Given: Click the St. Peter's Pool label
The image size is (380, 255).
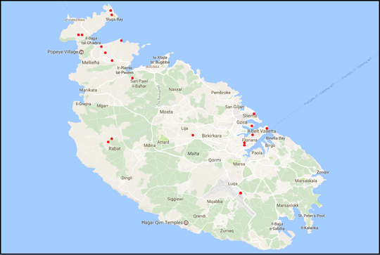Looking at the screenshot, I should tap(311, 216).
